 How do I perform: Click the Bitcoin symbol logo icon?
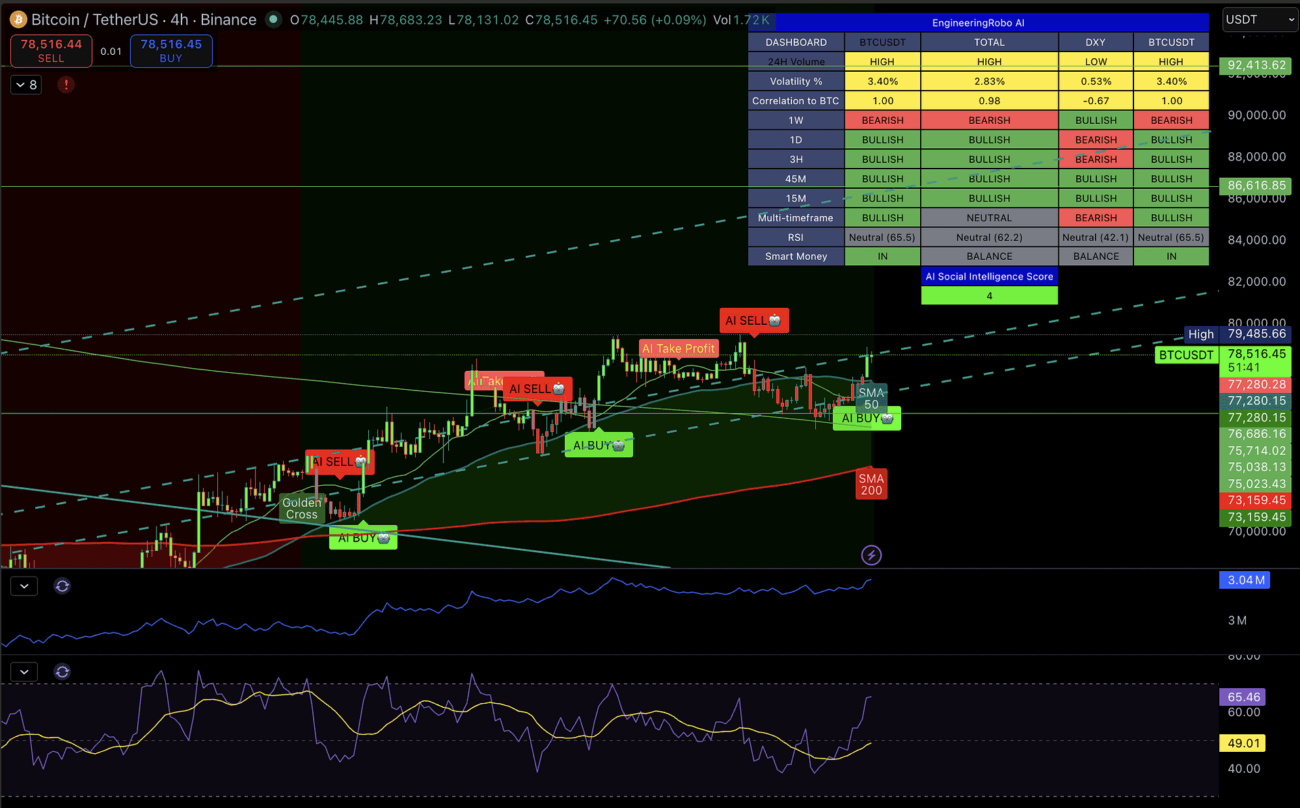coord(18,20)
